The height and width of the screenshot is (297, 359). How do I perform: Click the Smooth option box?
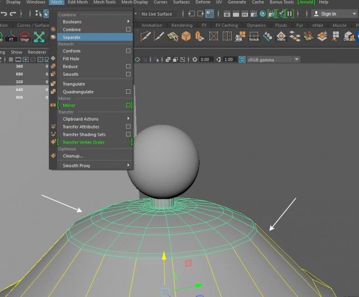[x=128, y=74]
